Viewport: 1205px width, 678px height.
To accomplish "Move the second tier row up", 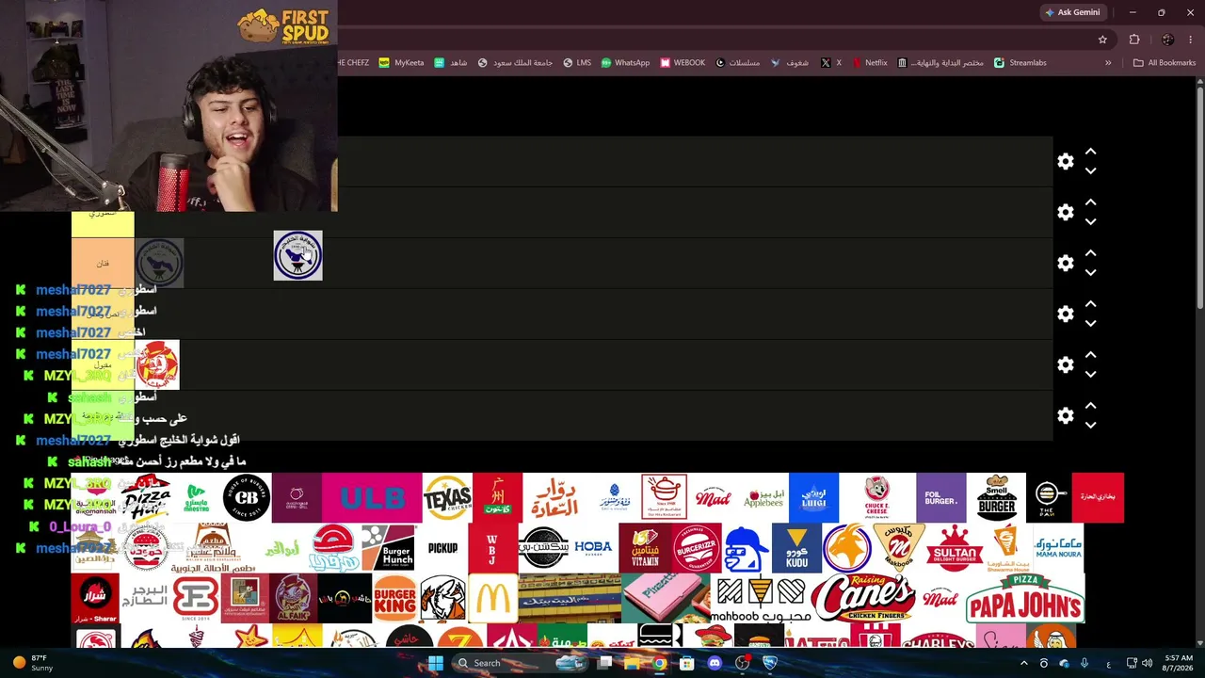I will coord(1090,202).
